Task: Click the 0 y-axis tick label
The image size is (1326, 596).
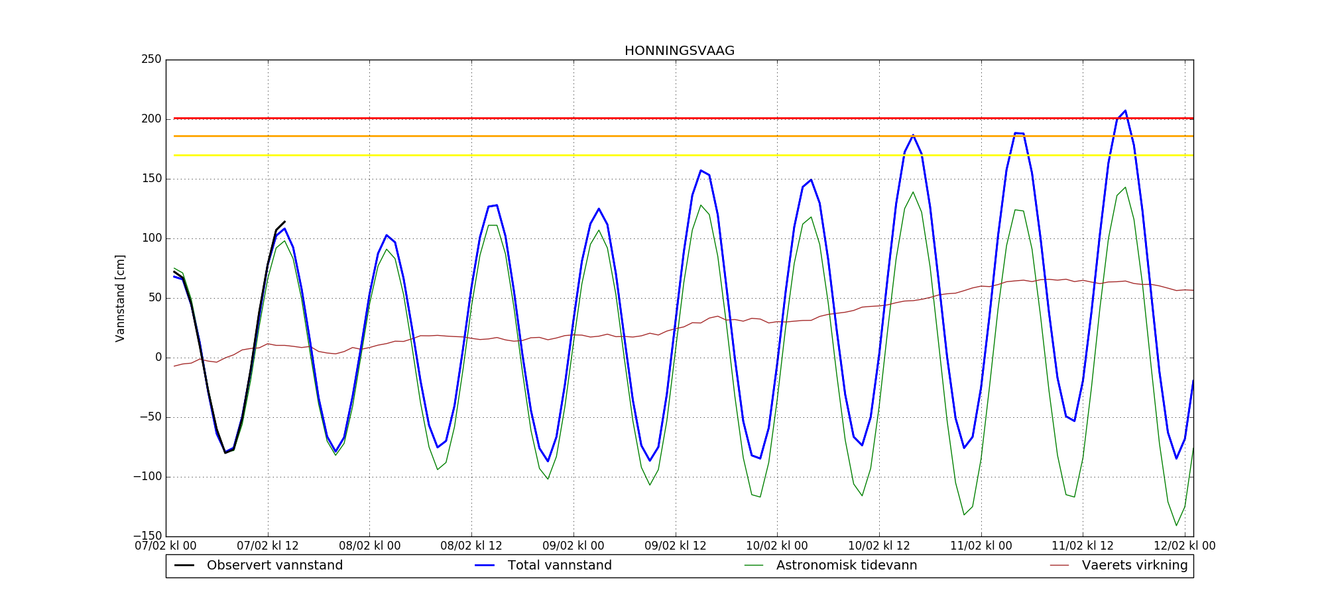Action: (158, 358)
